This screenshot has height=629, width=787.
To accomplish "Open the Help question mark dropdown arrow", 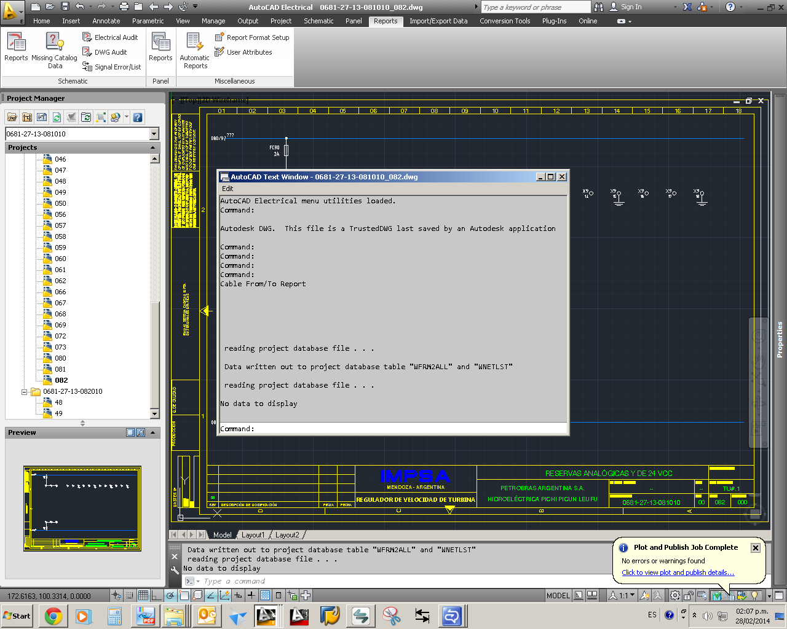I will coord(740,7).
